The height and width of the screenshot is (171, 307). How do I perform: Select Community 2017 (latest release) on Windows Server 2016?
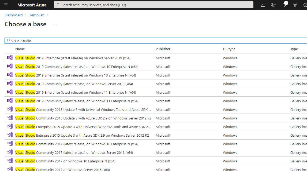tap(74, 153)
